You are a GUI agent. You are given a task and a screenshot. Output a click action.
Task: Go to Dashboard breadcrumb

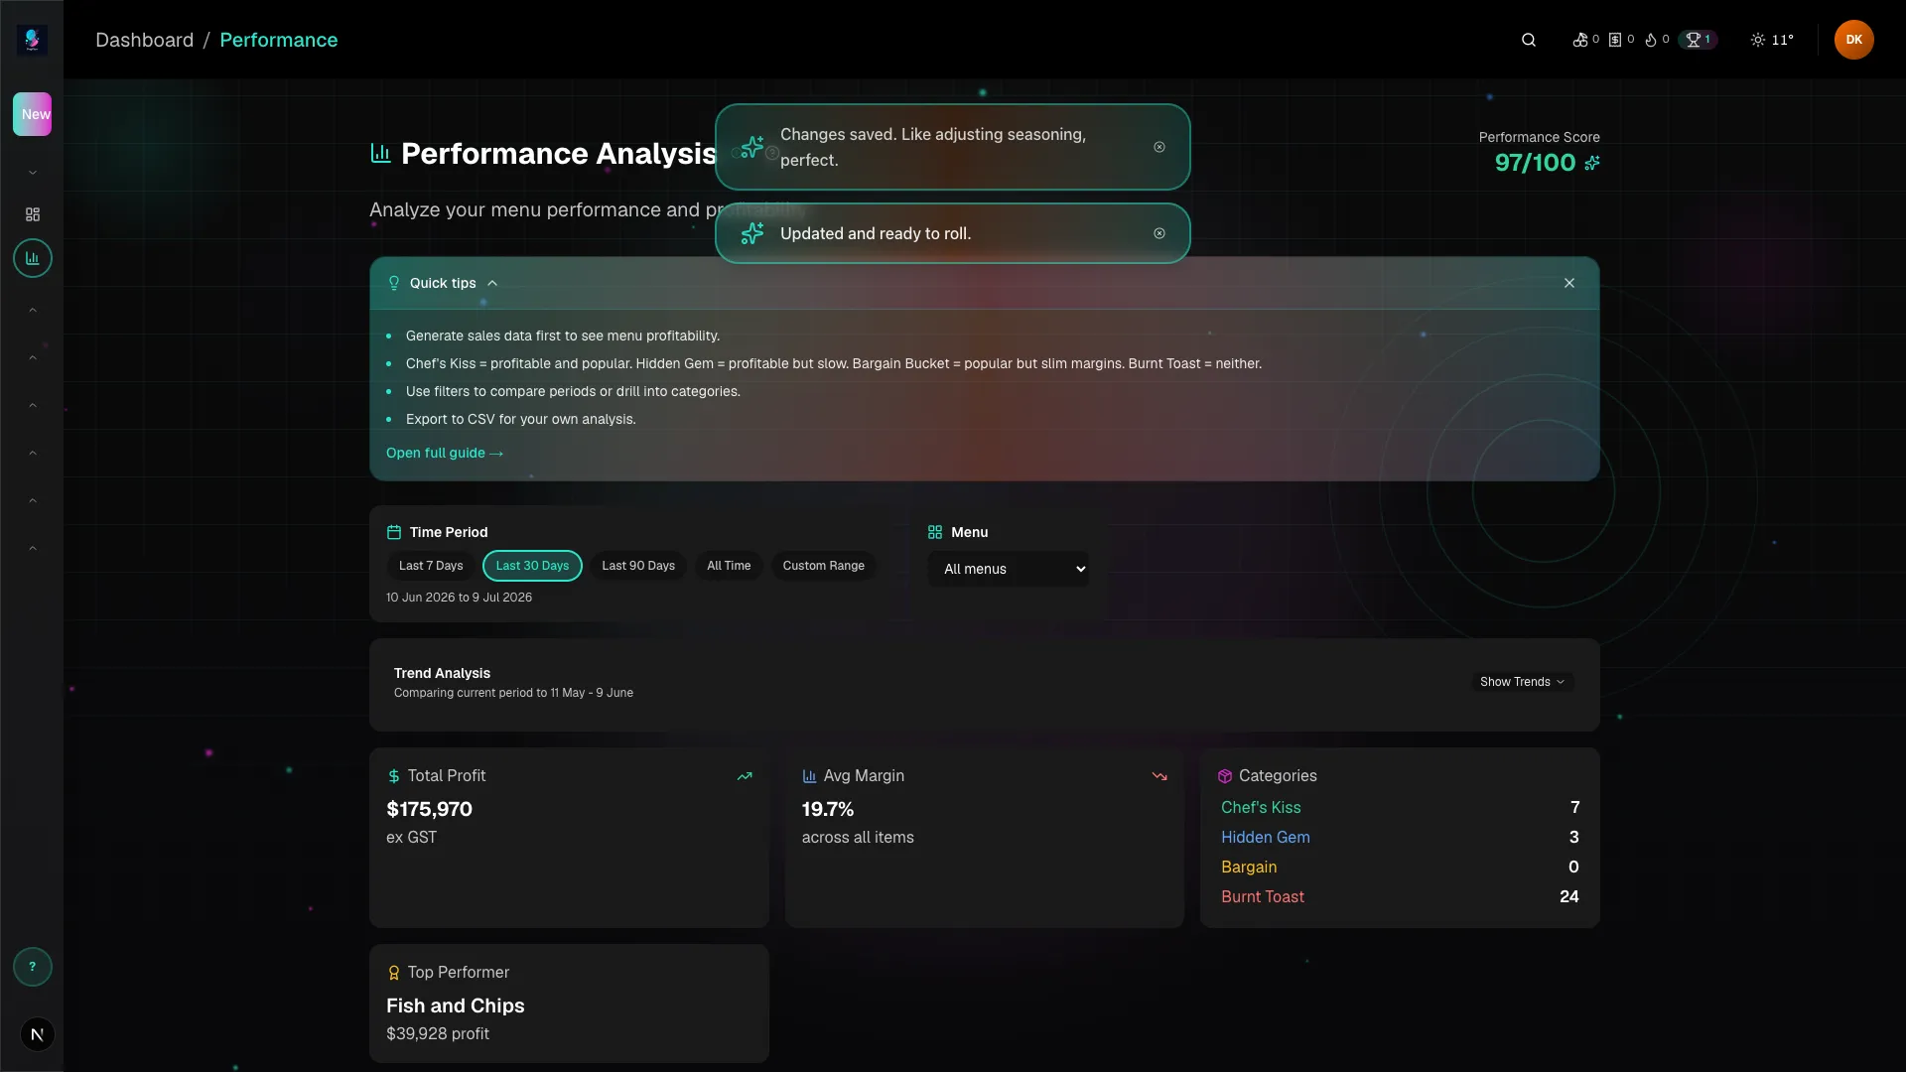[x=145, y=40]
